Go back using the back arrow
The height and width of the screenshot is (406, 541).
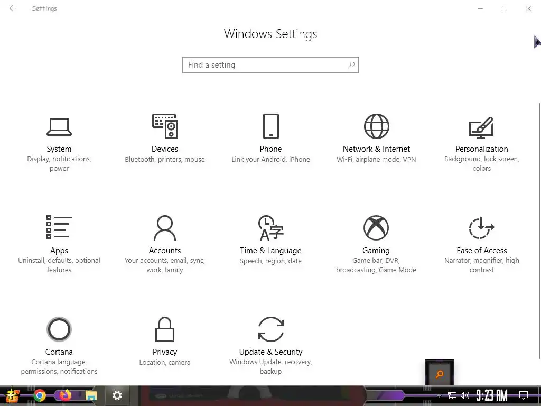click(x=13, y=8)
